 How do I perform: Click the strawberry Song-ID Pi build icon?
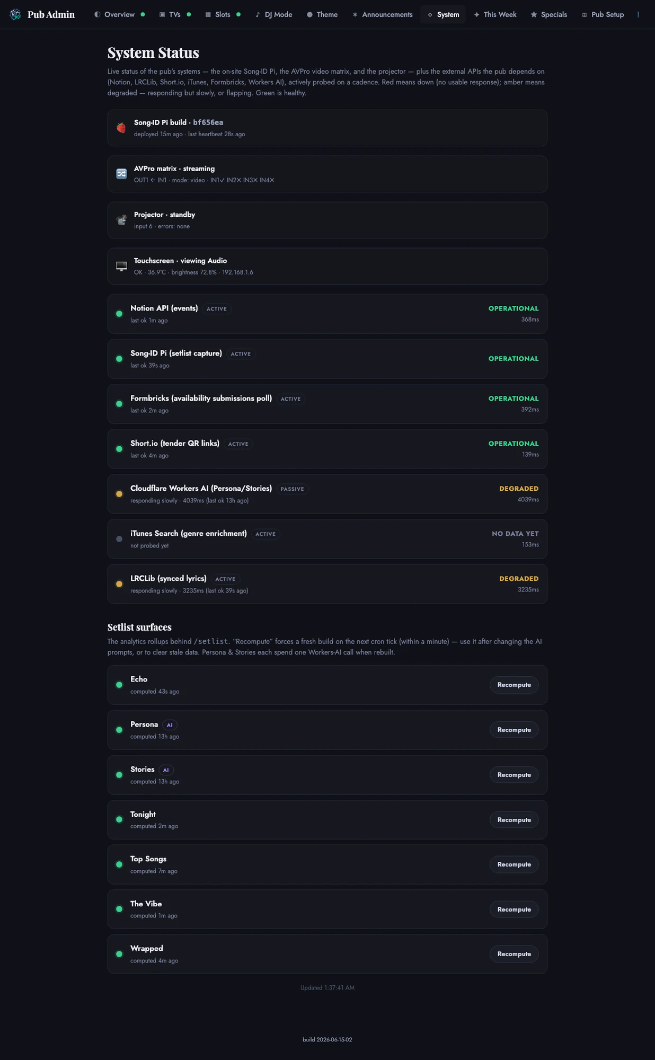pos(121,128)
